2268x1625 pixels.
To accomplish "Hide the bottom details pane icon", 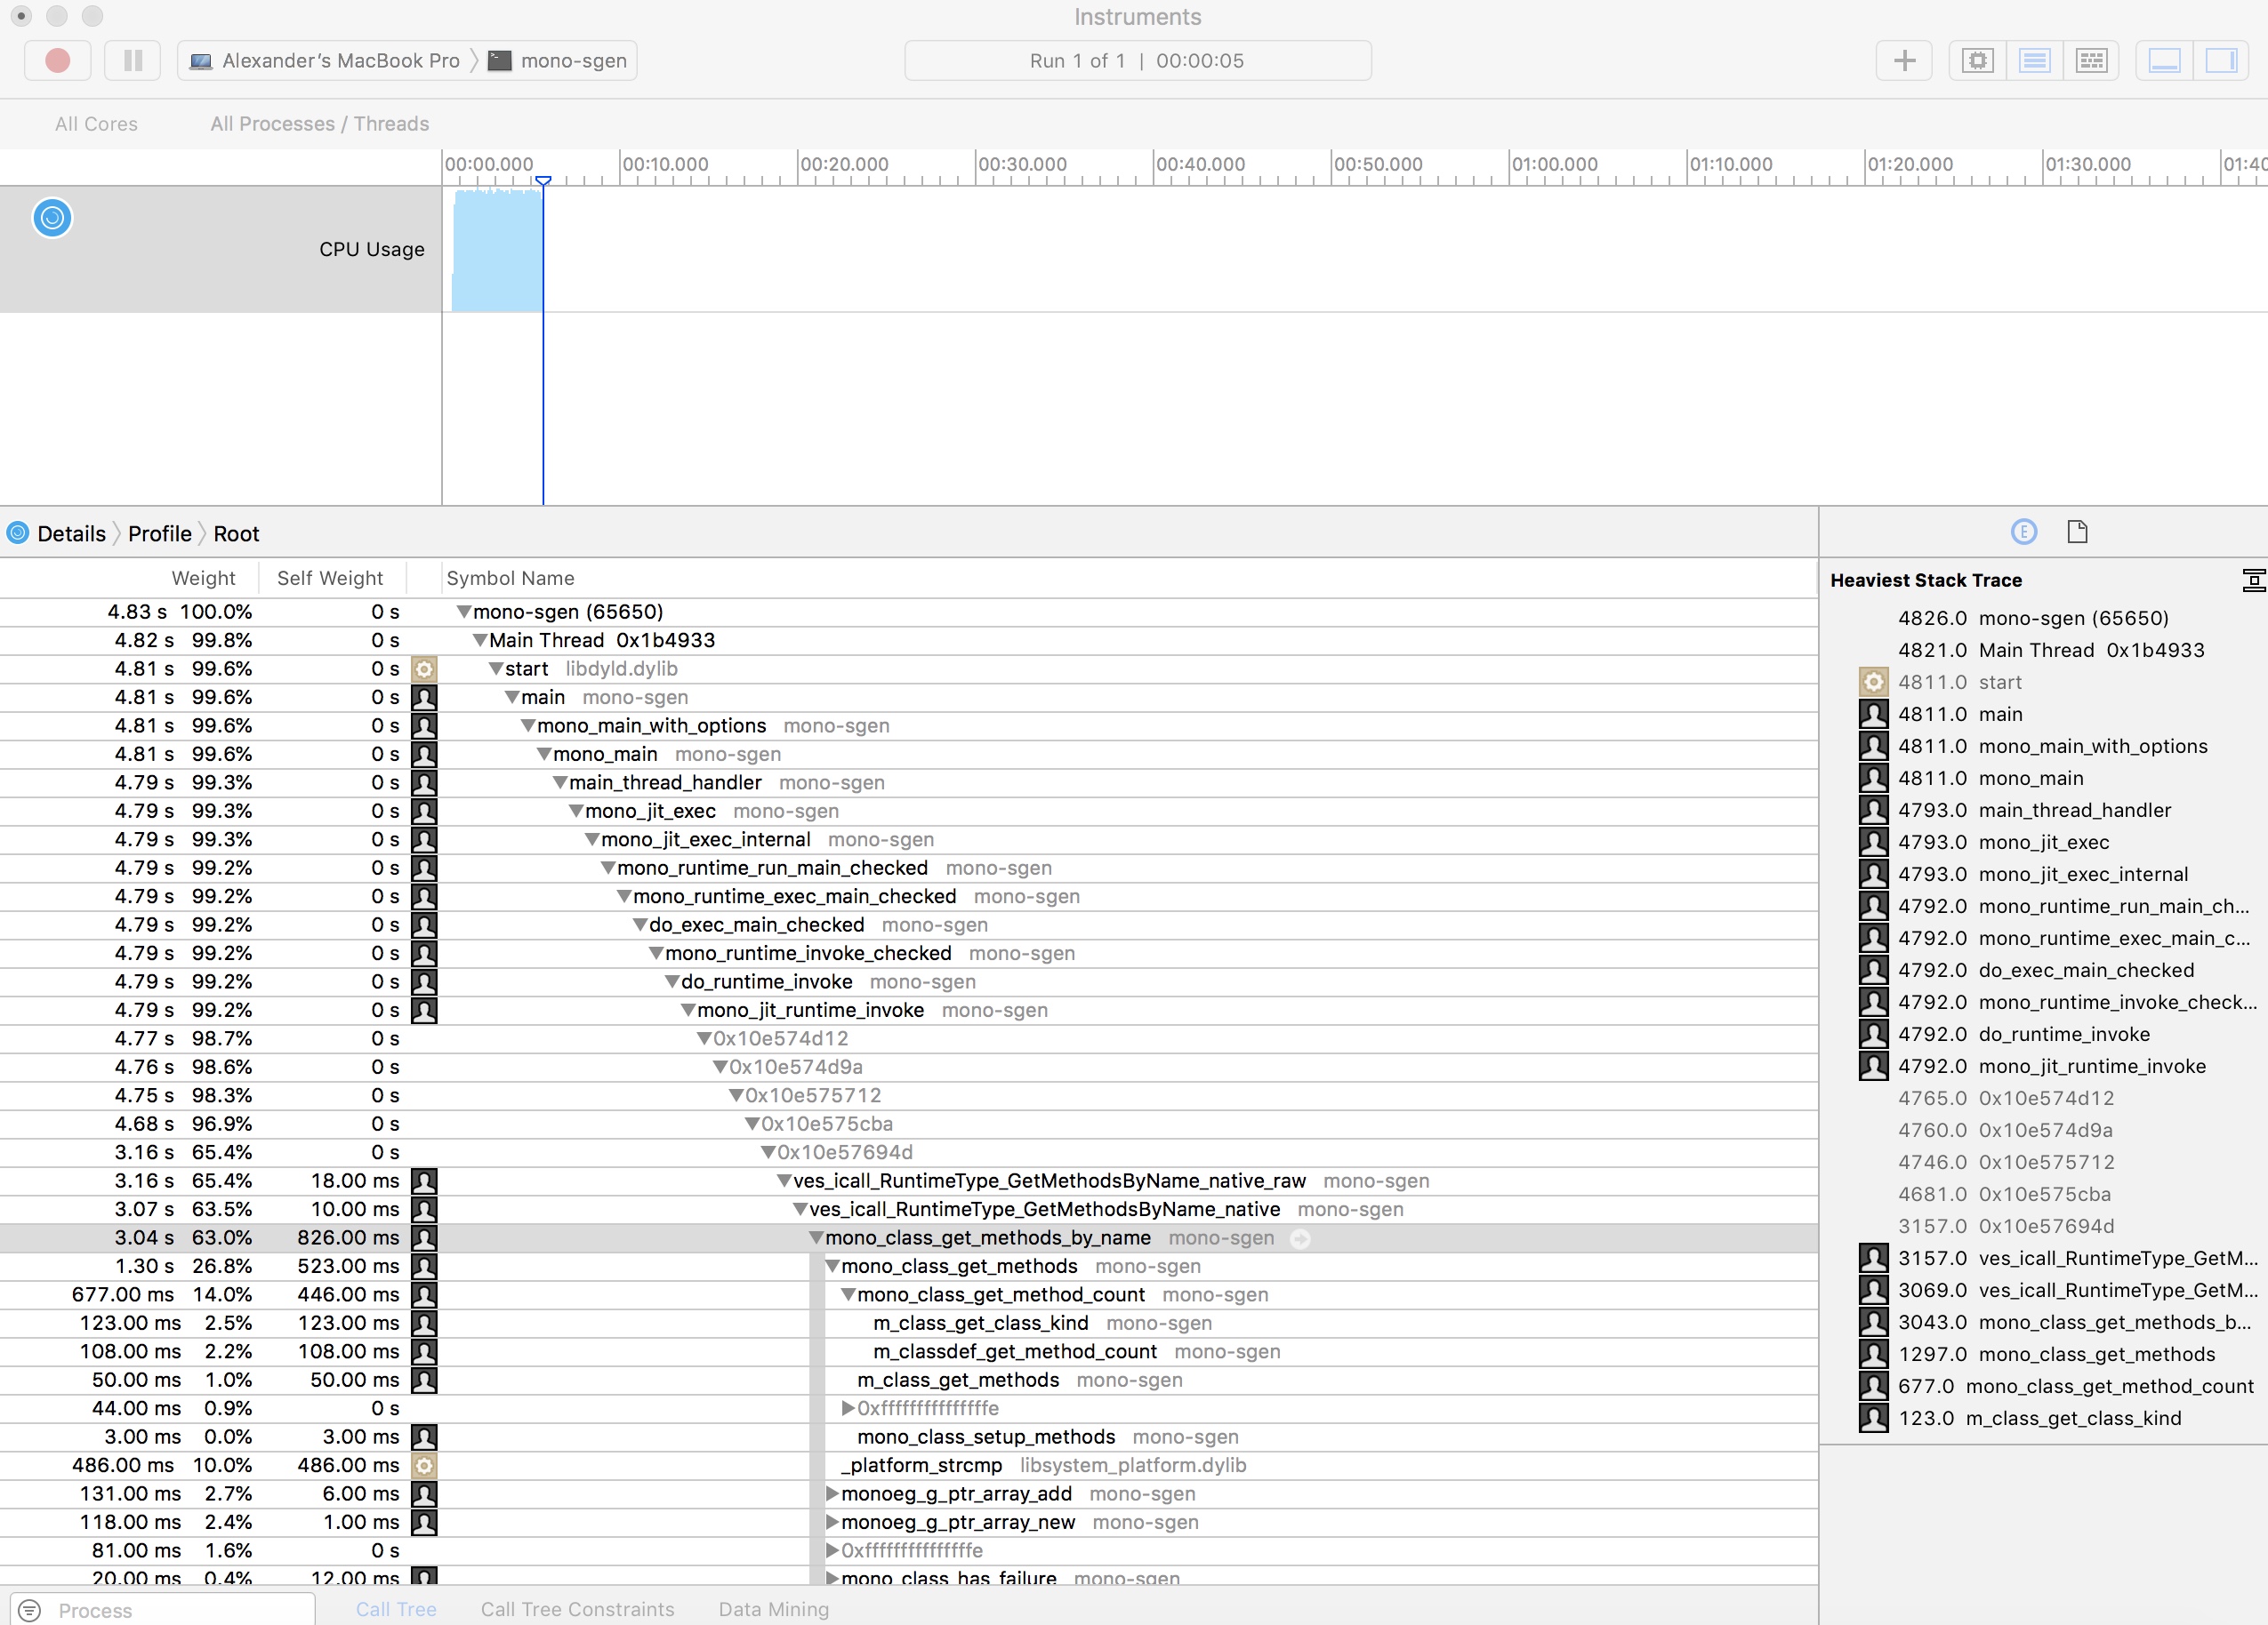I will point(2164,60).
